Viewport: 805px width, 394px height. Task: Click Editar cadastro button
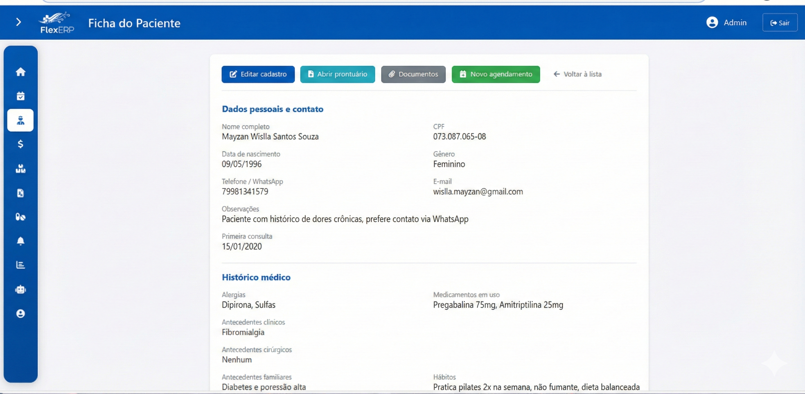[x=258, y=74]
